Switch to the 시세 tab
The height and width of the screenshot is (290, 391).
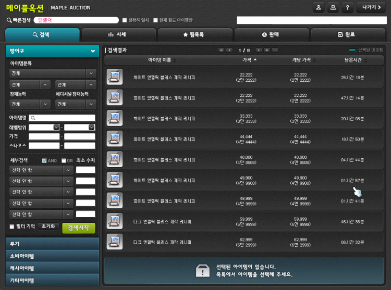pyautogui.click(x=119, y=35)
